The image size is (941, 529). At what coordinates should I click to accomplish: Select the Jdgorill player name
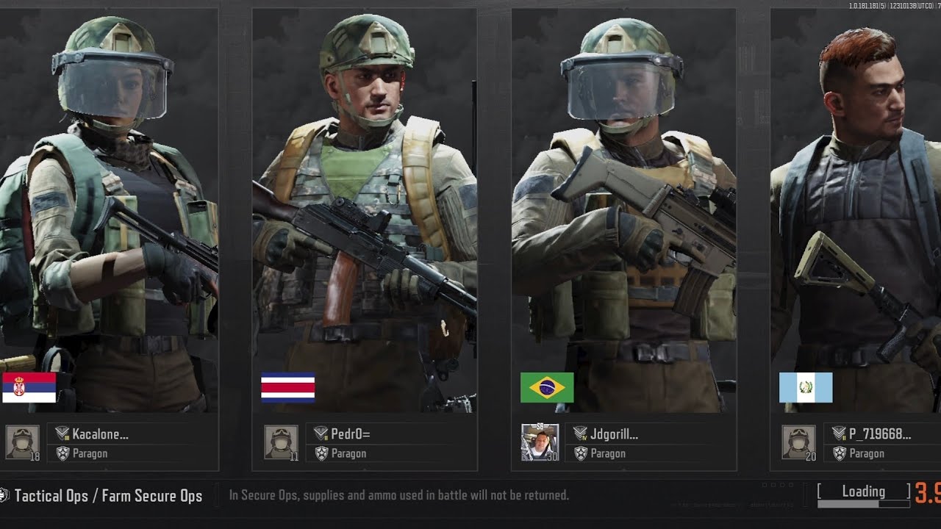[614, 434]
